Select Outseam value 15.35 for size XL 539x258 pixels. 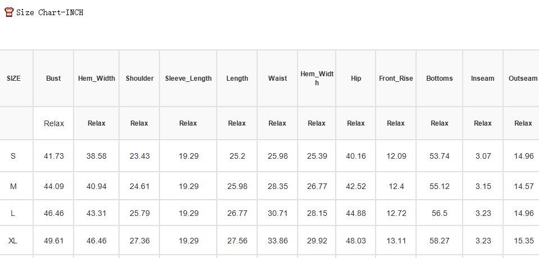[x=523, y=241]
